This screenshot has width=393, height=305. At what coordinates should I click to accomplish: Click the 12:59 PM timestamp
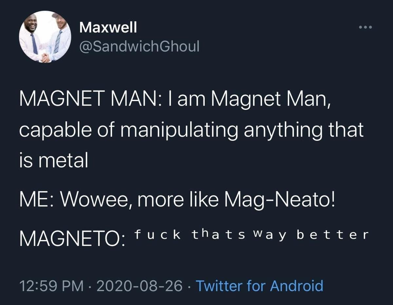pyautogui.click(x=51, y=285)
